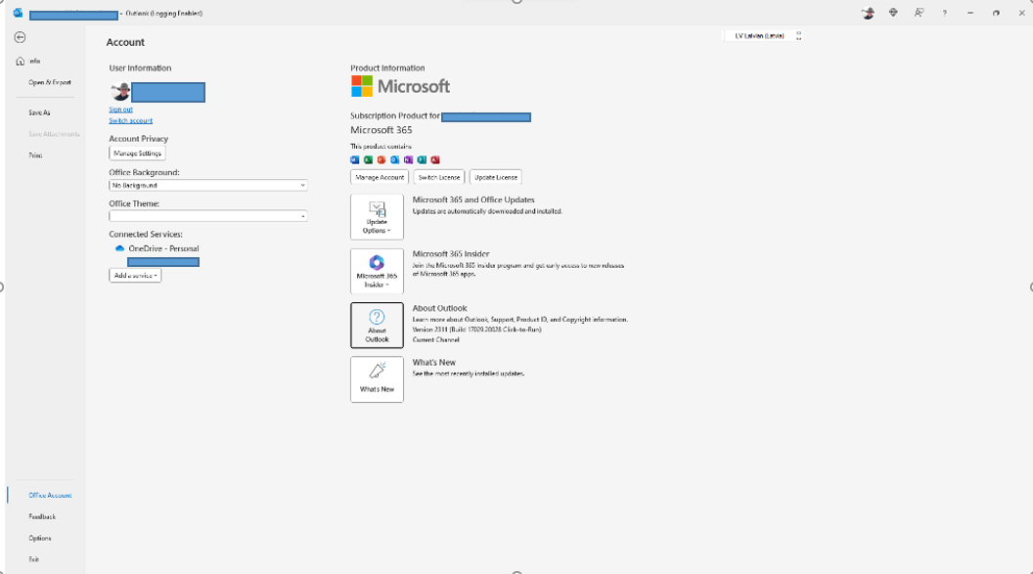This screenshot has height=574, width=1033.
Task: Click the Outlook logo in title bar
Action: tap(18, 13)
